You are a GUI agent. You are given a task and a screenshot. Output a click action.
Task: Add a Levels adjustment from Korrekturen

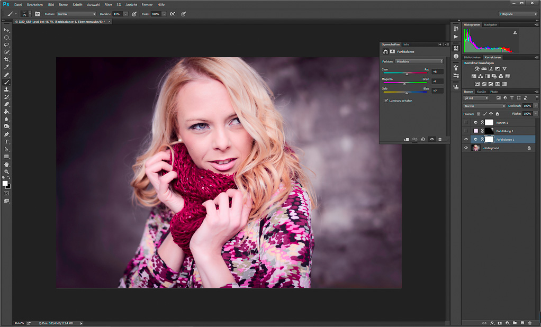[484, 69]
